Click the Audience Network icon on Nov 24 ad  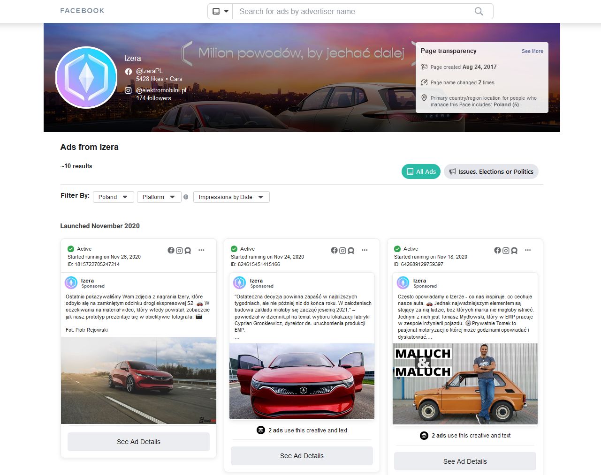coord(351,251)
